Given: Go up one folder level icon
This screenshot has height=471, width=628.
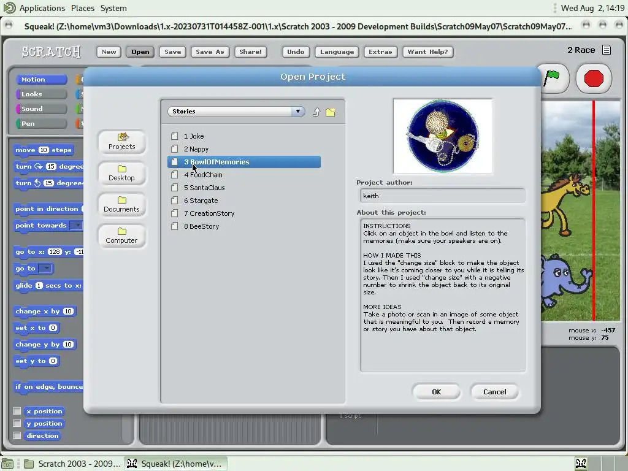Looking at the screenshot, I should click(316, 112).
